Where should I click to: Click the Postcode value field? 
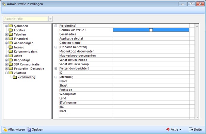click(151, 90)
